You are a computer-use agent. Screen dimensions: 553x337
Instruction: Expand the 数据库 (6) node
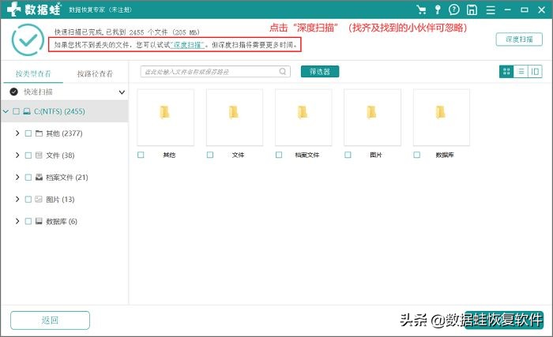pos(17,221)
